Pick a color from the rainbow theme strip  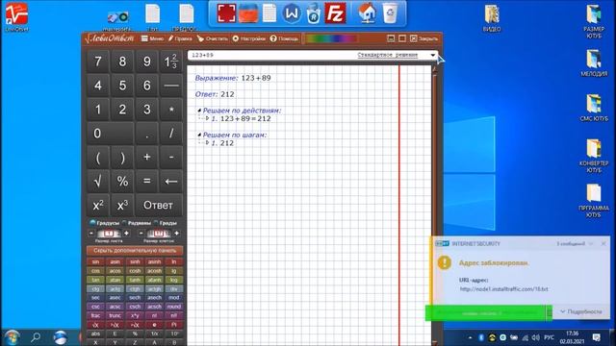331,38
